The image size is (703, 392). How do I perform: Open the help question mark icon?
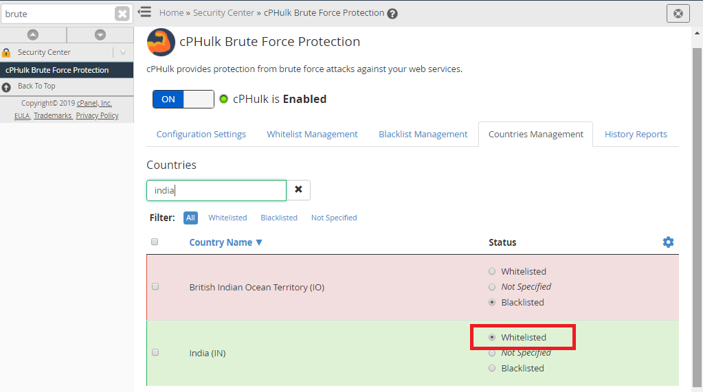(392, 14)
